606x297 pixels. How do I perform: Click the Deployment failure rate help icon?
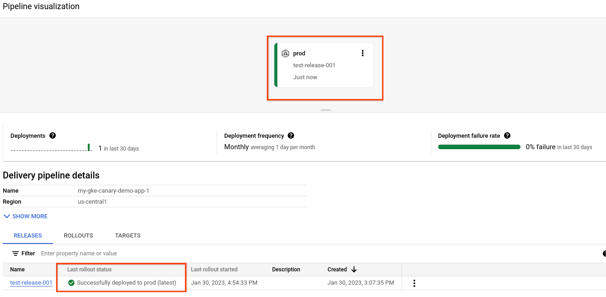pyautogui.click(x=507, y=135)
